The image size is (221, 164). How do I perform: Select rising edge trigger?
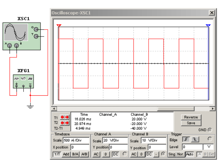[x=186, y=139]
